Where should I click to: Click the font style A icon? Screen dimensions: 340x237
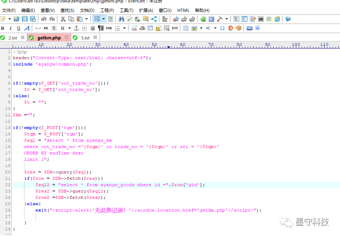click(x=27, y=28)
